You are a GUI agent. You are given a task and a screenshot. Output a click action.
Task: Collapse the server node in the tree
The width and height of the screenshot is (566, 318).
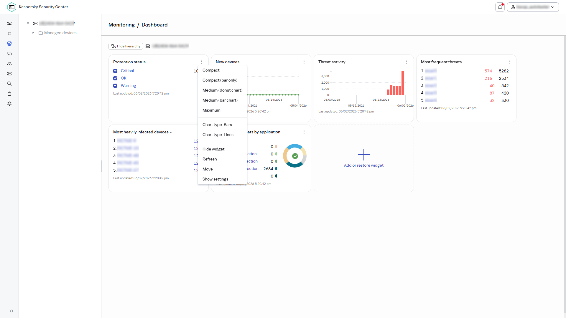click(x=28, y=23)
